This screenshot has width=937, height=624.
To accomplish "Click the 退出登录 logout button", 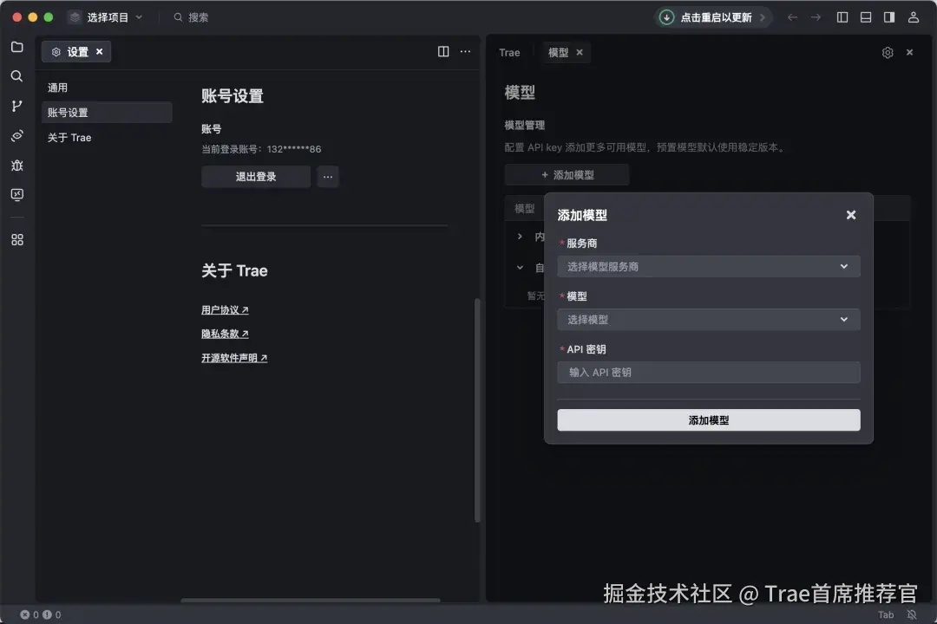I will [256, 176].
